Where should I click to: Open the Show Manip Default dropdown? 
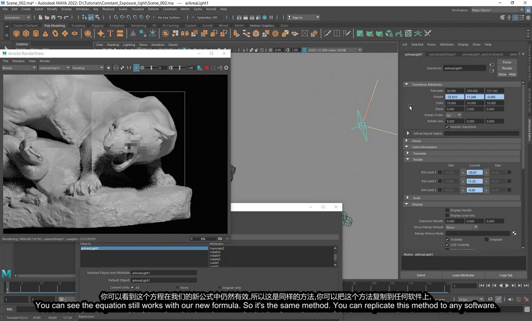(462, 227)
